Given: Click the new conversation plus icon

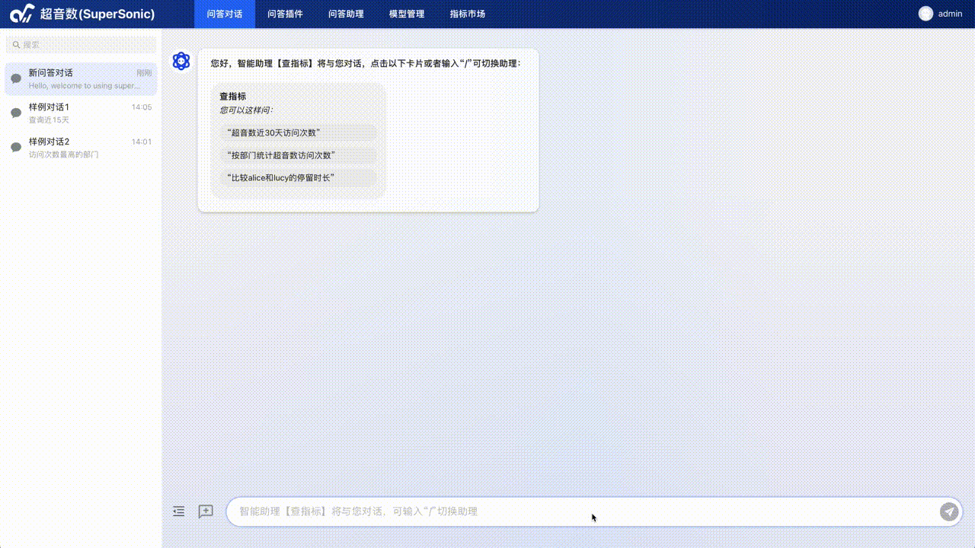Looking at the screenshot, I should tap(206, 511).
